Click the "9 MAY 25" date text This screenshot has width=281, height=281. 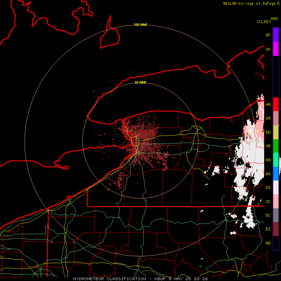(x=180, y=279)
